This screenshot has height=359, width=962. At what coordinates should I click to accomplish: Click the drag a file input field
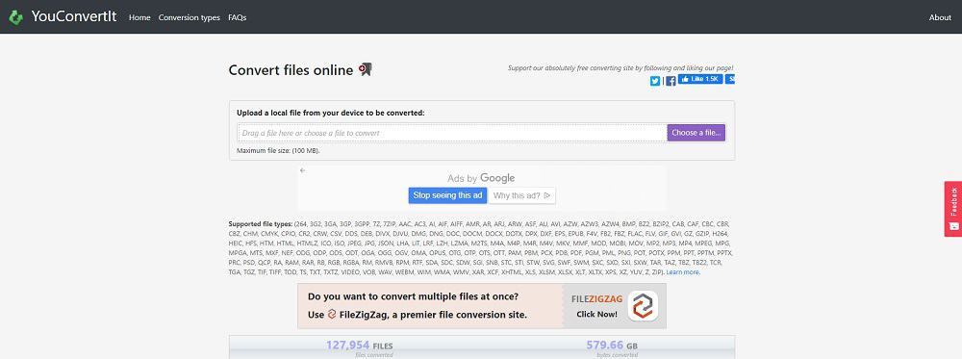452,133
